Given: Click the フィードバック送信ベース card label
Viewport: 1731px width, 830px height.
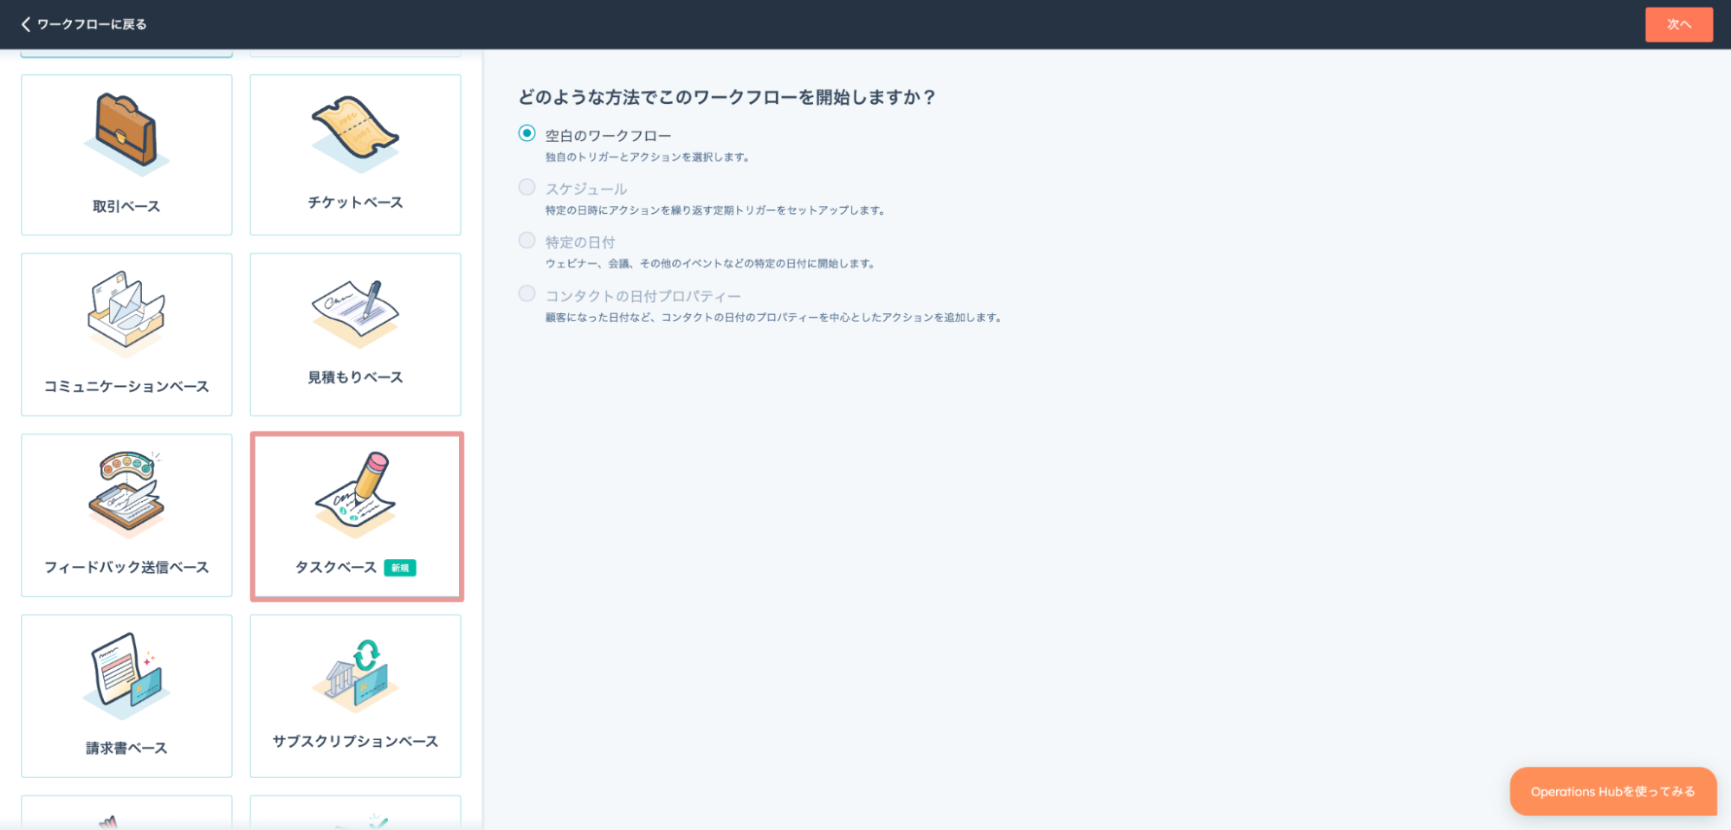Looking at the screenshot, I should pyautogui.click(x=126, y=567).
